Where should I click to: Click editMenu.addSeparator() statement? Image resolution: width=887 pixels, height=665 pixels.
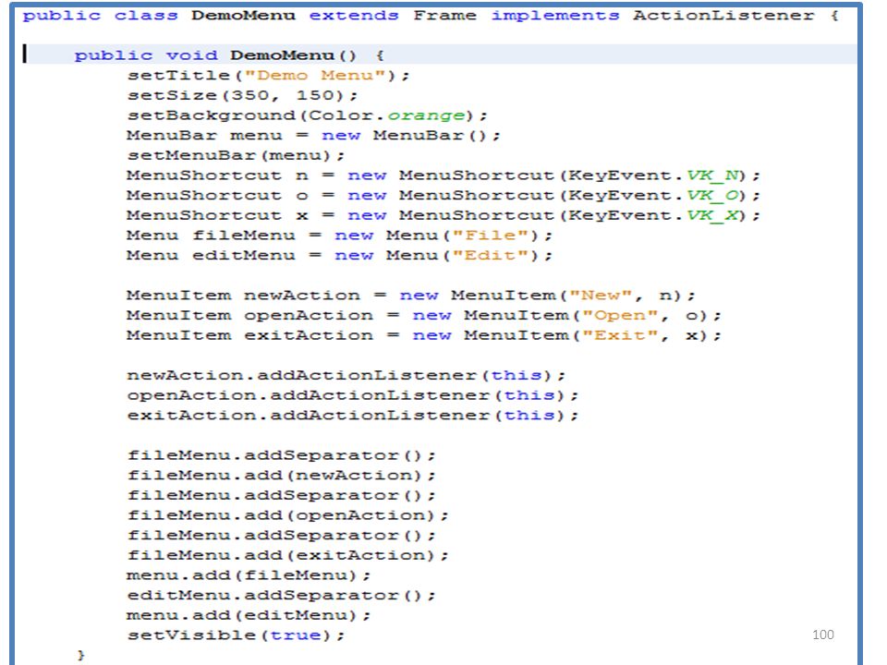tap(281, 596)
